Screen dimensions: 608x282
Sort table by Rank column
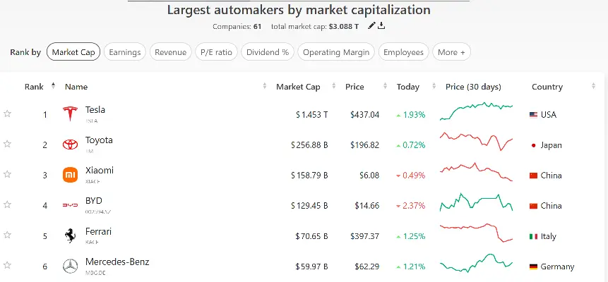click(34, 87)
